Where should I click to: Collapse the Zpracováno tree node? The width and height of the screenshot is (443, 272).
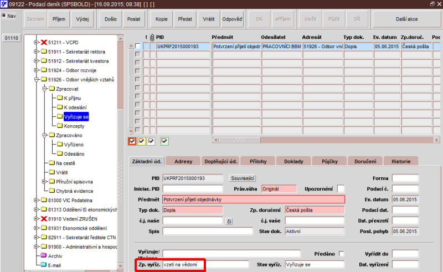point(44,135)
